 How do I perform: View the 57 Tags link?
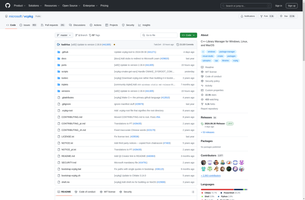95,35
